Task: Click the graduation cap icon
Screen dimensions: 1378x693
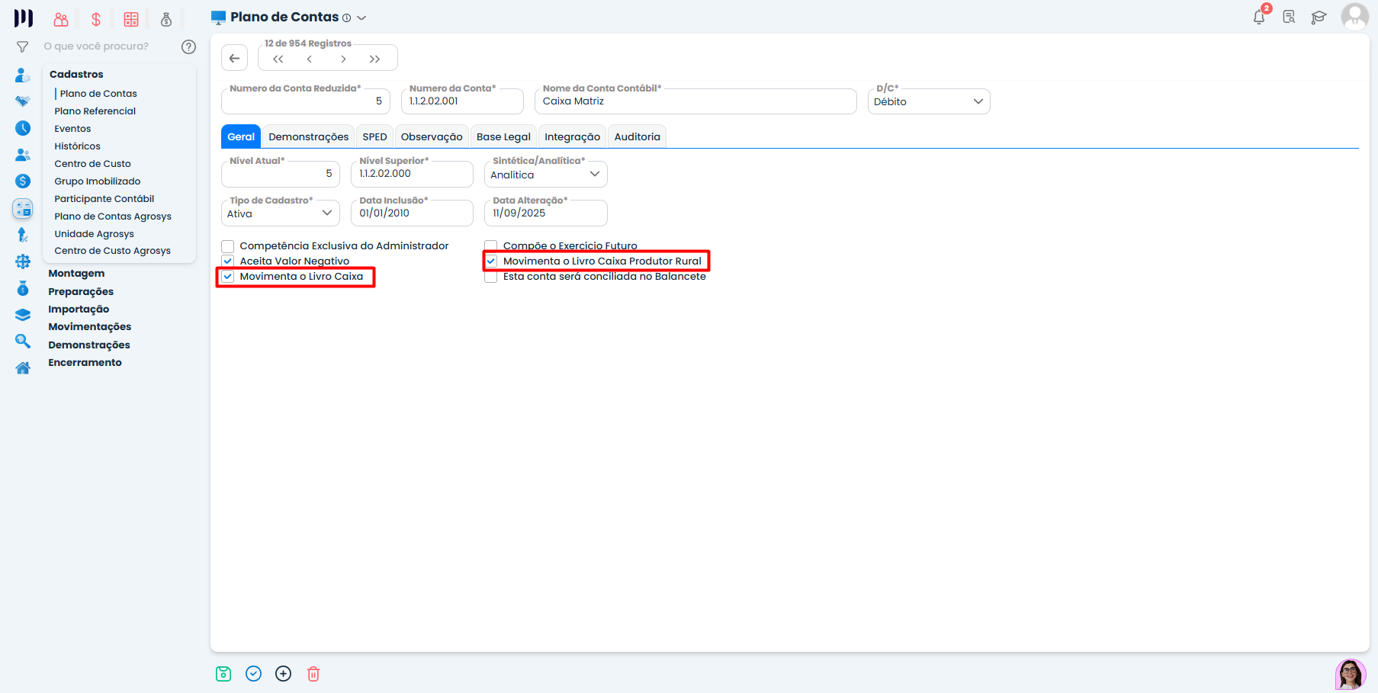Action: pyautogui.click(x=1319, y=17)
